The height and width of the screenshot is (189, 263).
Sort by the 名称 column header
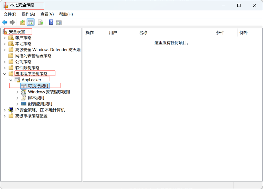175,33
